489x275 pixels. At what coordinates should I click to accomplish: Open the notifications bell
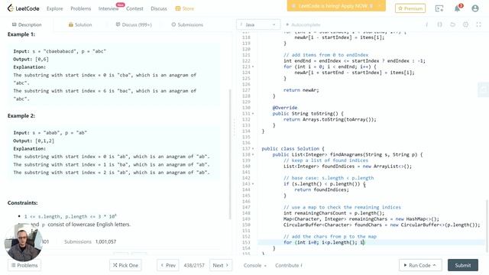[458, 8]
